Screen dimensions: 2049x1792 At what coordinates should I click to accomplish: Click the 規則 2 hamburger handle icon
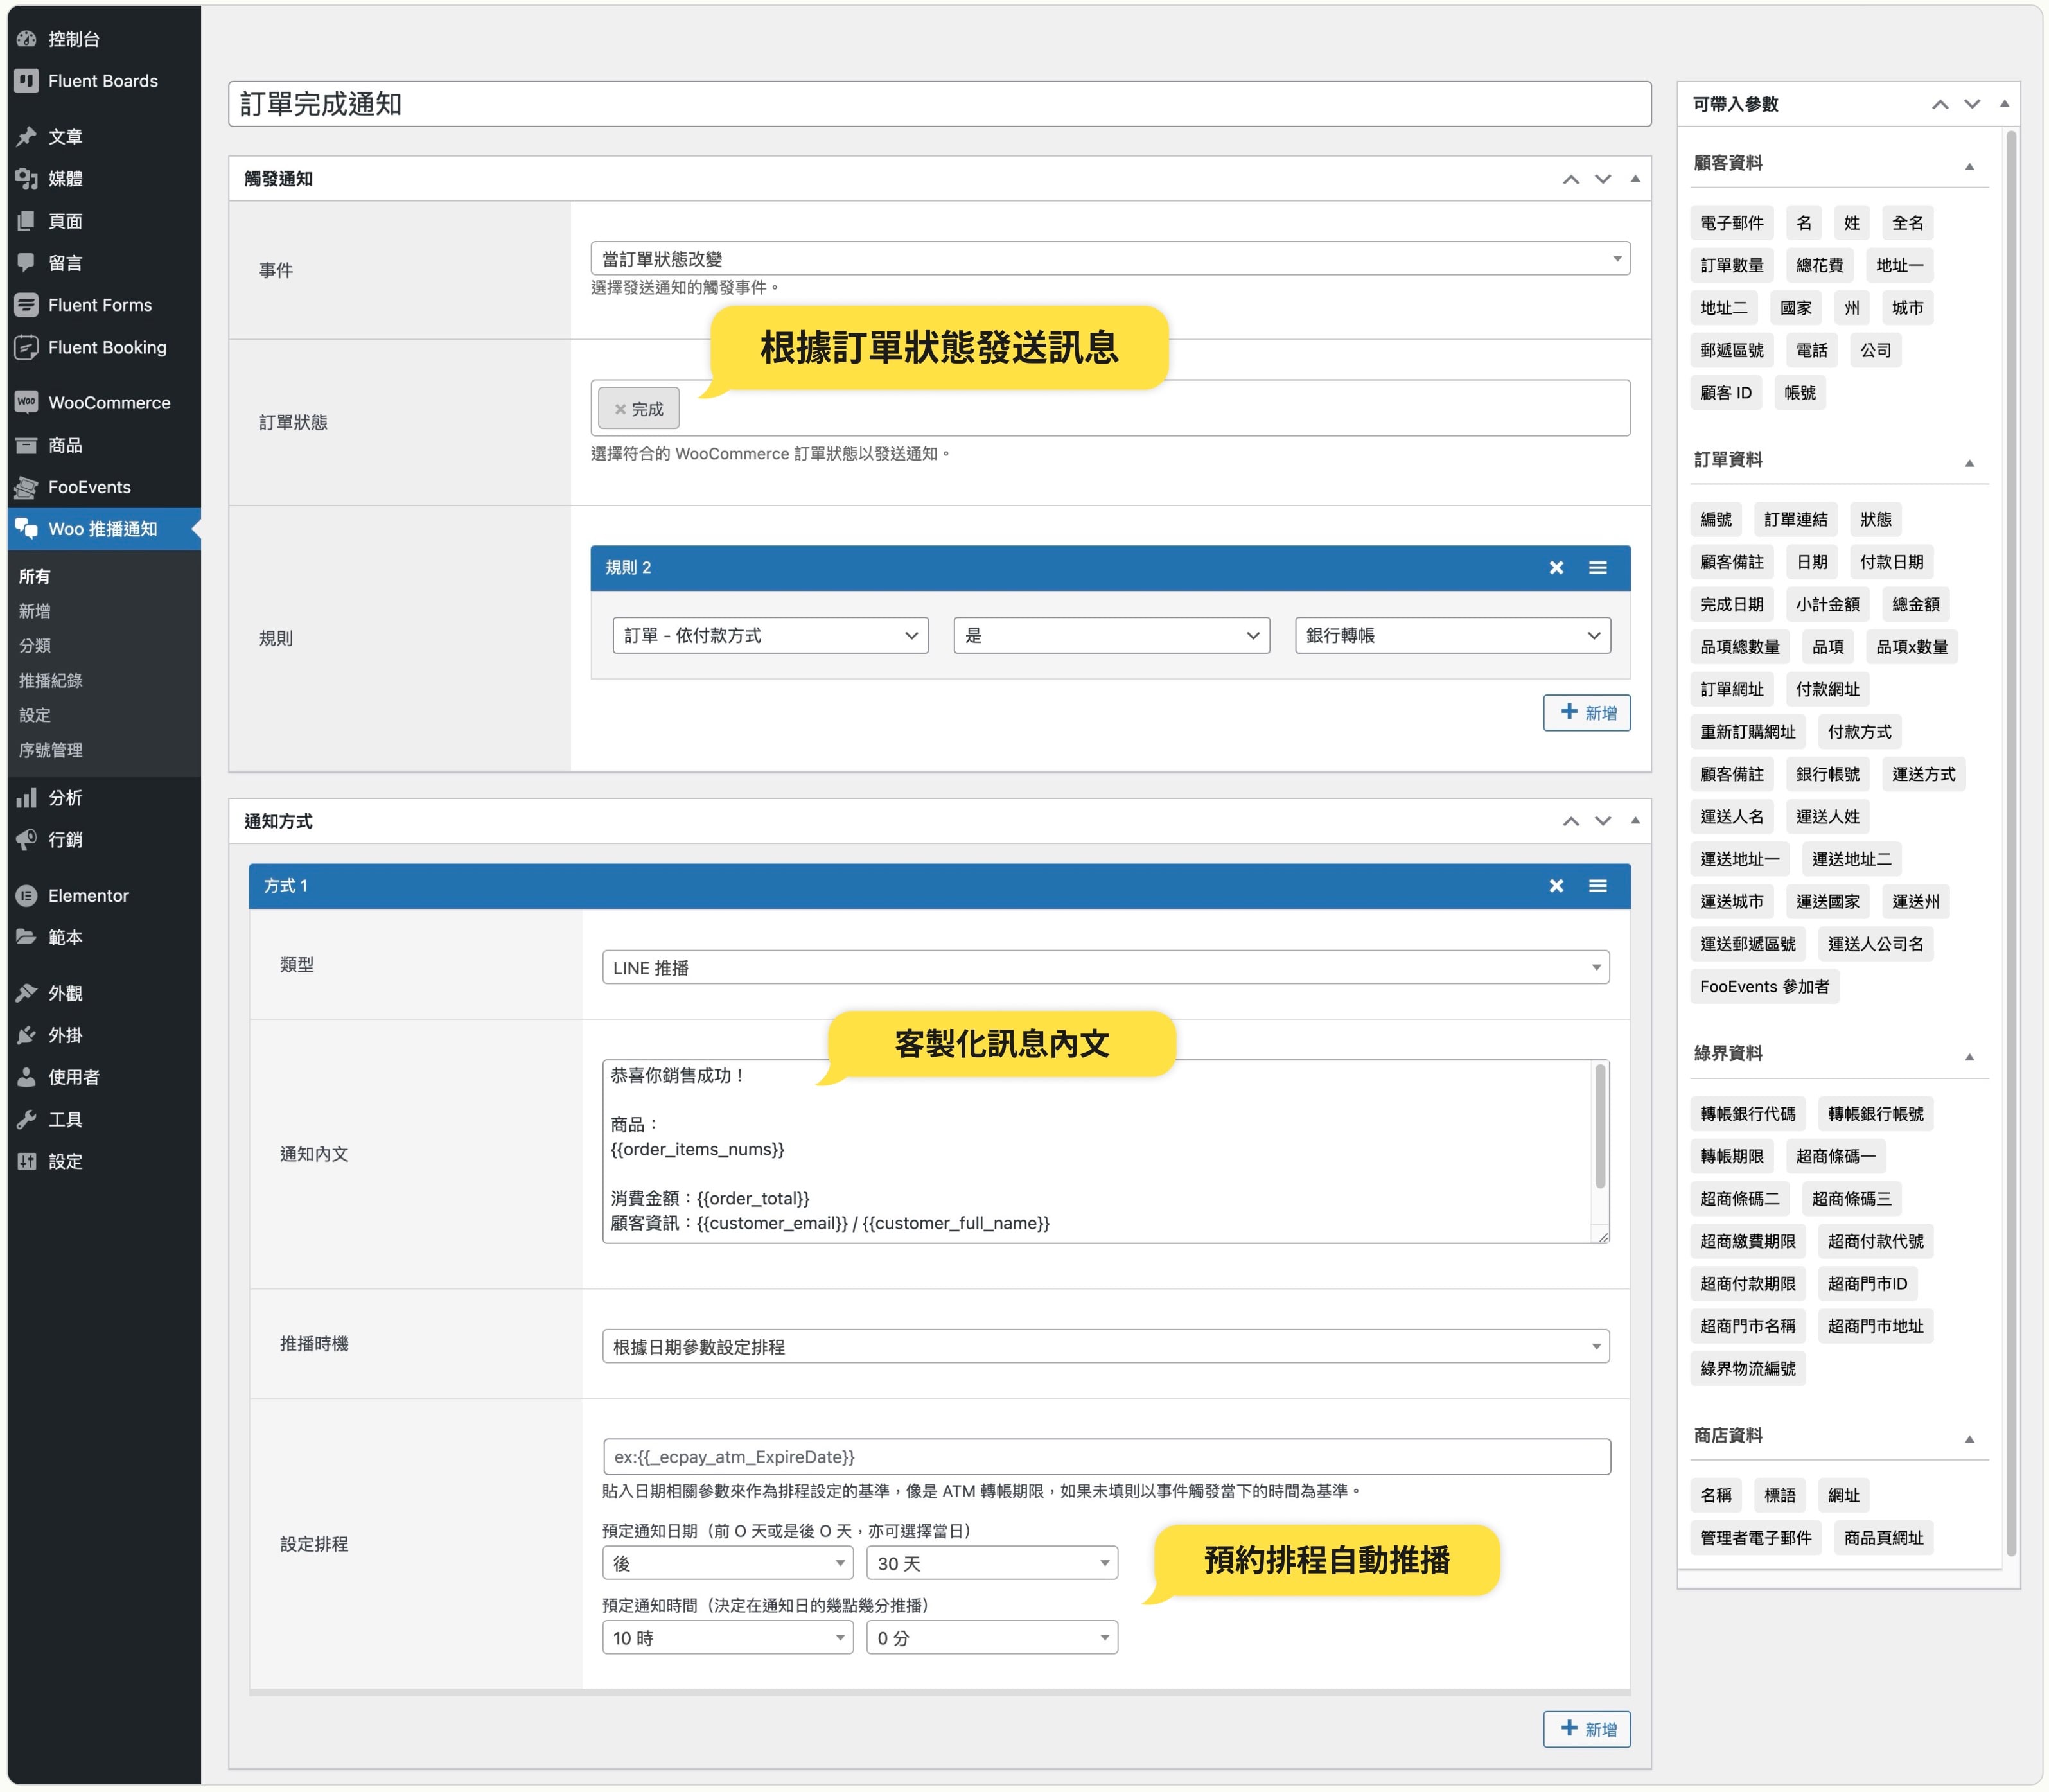coord(1598,568)
